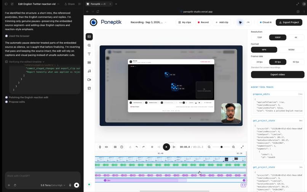Stop the assistant response with the stop button

pyautogui.click(x=77, y=185)
